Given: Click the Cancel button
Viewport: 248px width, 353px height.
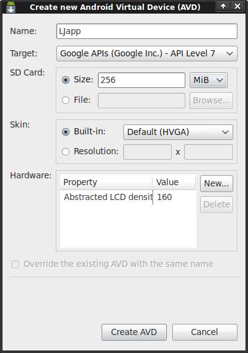Looking at the screenshot, I should point(205,332).
